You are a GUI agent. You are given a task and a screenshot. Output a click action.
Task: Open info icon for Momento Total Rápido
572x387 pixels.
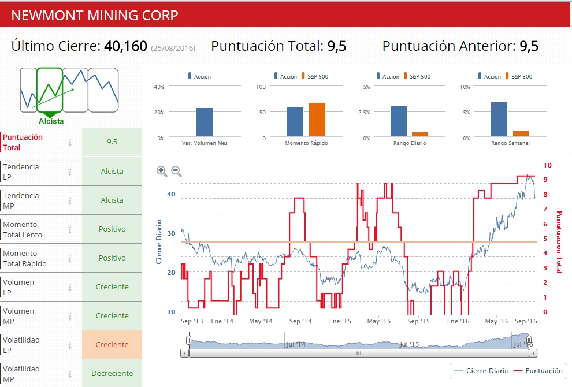[70, 258]
